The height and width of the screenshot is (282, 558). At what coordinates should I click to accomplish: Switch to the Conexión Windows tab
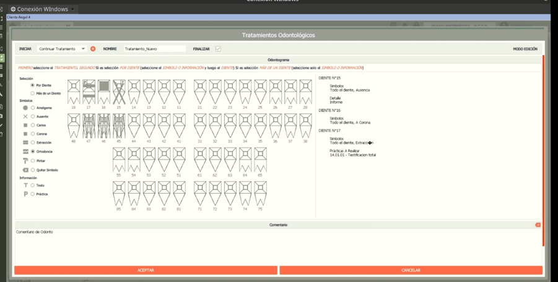(42, 9)
